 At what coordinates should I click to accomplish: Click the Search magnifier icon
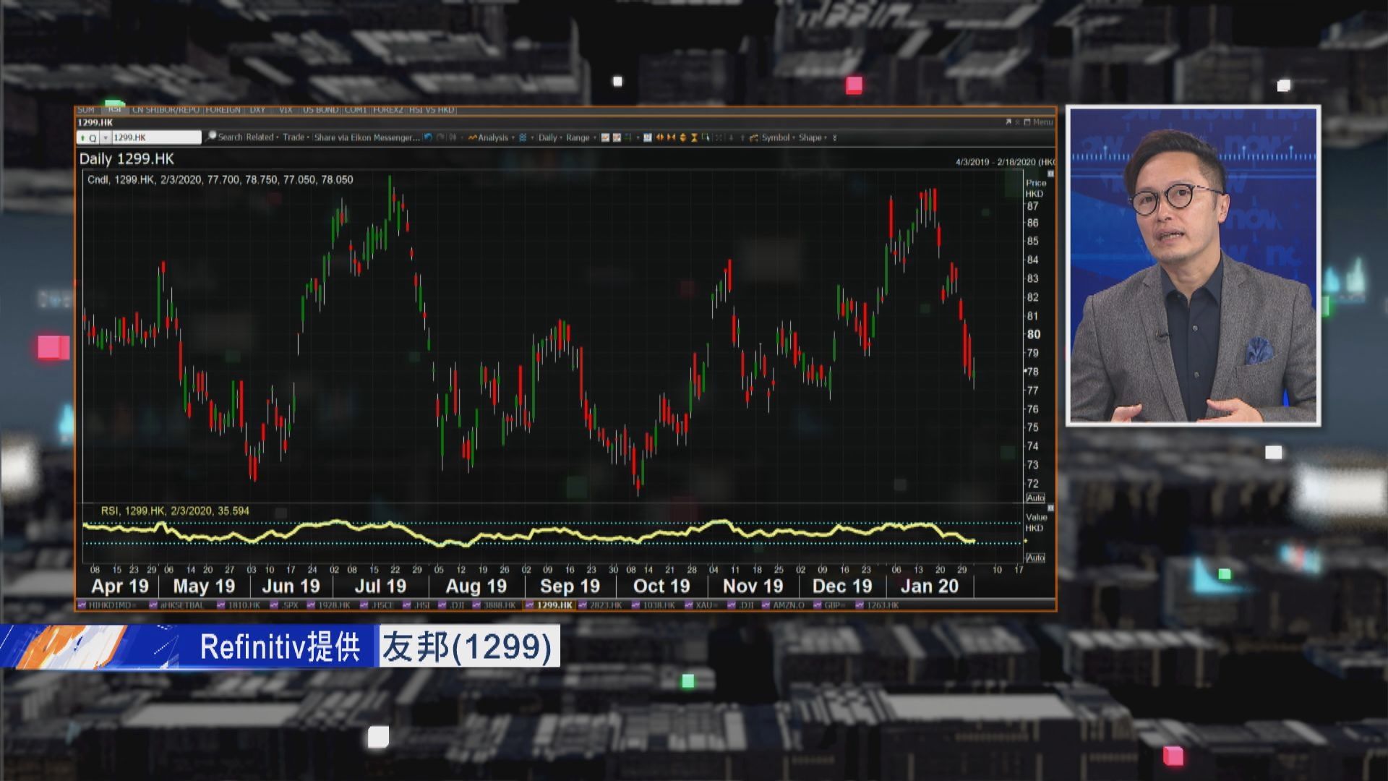pyautogui.click(x=211, y=137)
